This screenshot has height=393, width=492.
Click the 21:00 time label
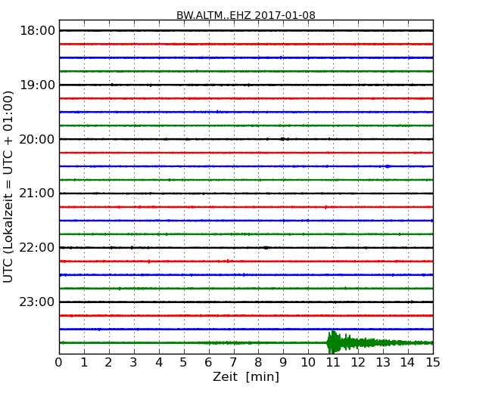(37, 193)
